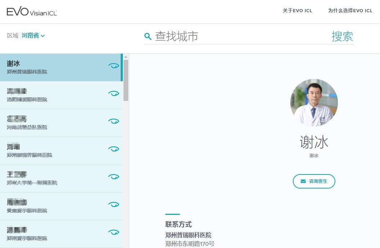Click the eye icon for 河南武警总队医院 entry

coord(114,121)
